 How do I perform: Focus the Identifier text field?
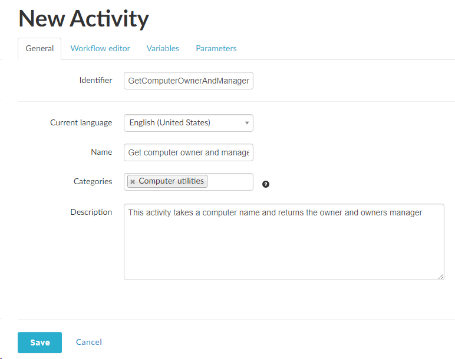click(189, 81)
